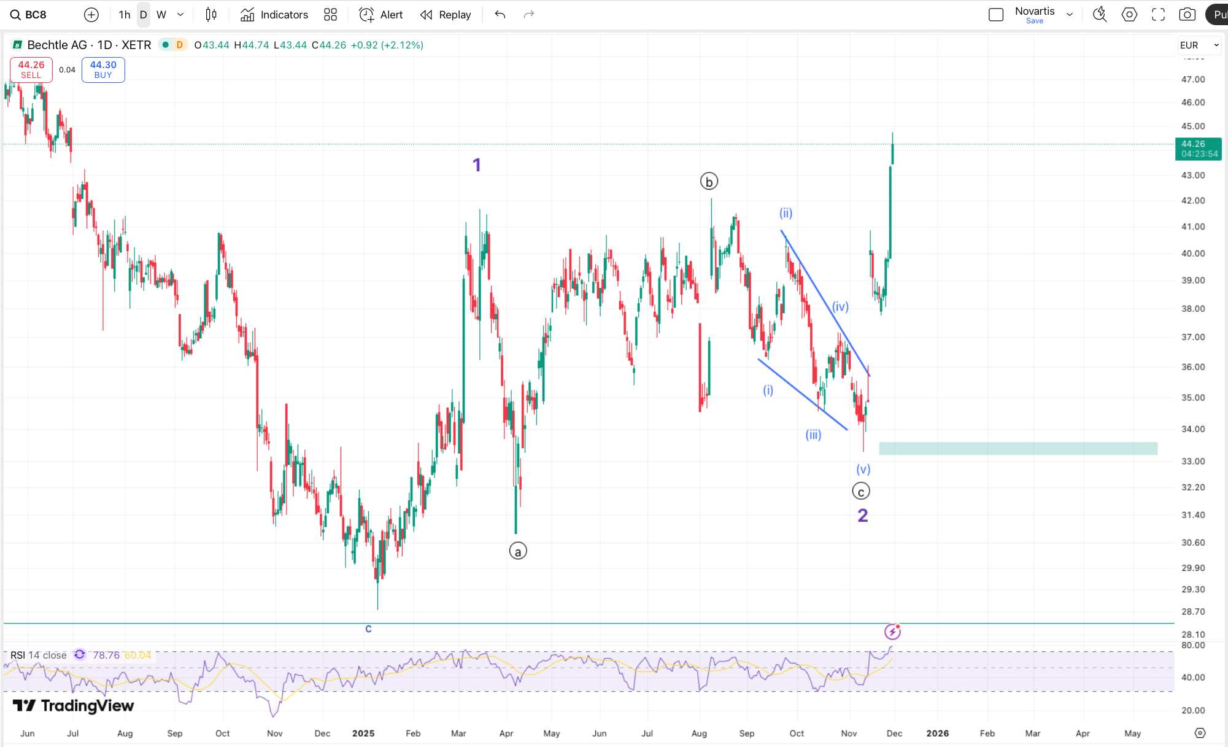Screen dimensions: 1228x747
Task: Open the chart type candlestick selector
Action: click(x=211, y=15)
